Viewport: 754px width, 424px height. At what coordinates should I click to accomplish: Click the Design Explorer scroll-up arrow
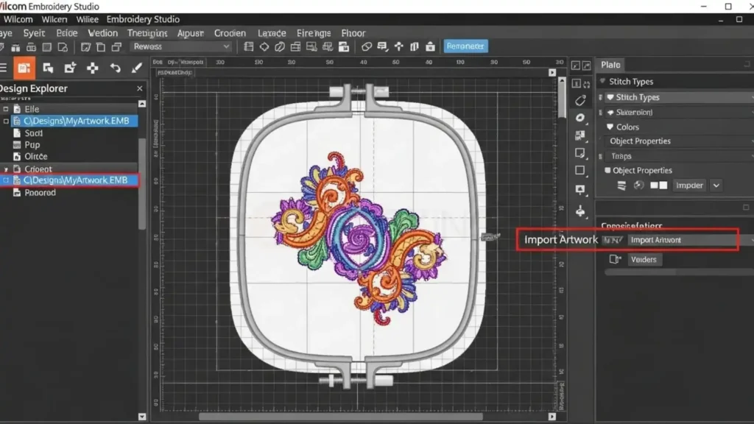pos(142,104)
